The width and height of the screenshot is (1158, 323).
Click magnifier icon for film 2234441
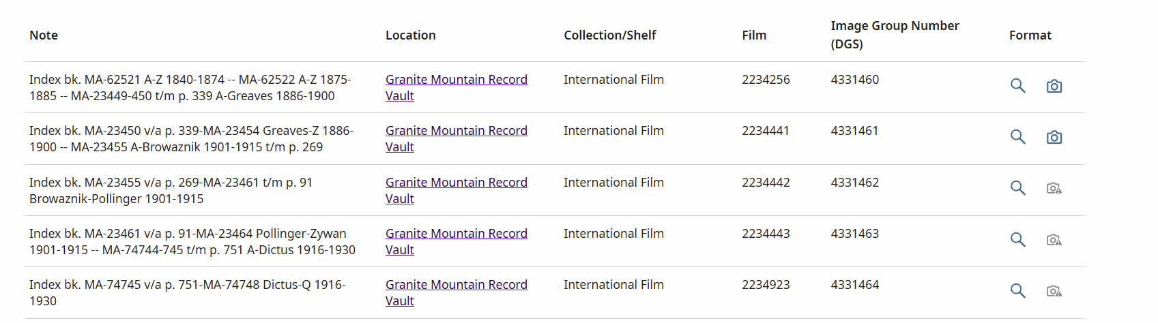(1017, 137)
